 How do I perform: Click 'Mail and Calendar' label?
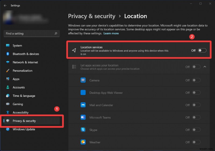(101, 105)
